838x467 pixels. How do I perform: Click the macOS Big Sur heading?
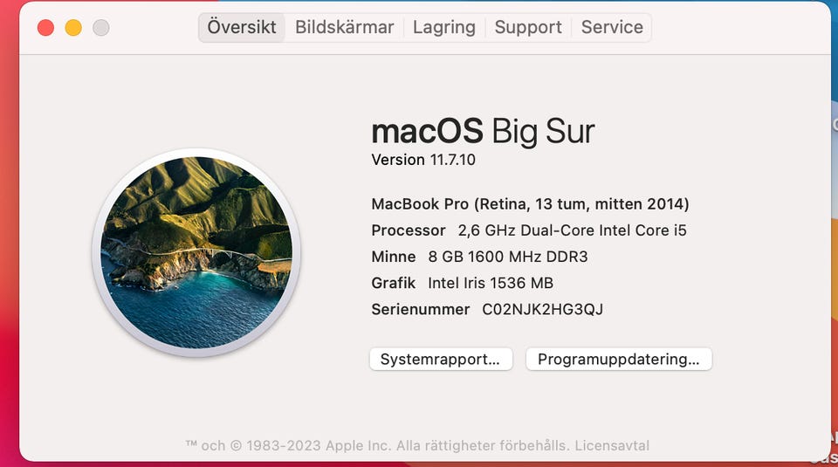click(x=483, y=132)
